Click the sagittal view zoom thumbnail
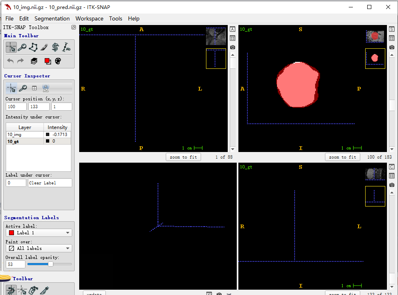This screenshot has height=295, width=398. 375,59
